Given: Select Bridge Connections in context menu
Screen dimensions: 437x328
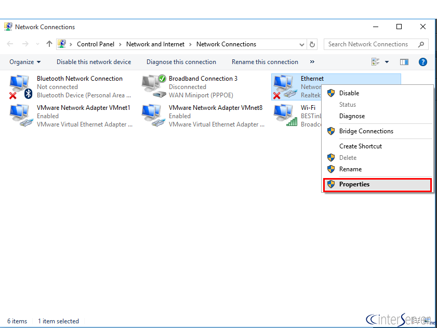Looking at the screenshot, I should [x=377, y=131].
